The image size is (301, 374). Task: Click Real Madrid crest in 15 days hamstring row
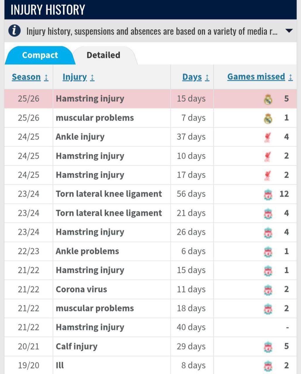(268, 99)
